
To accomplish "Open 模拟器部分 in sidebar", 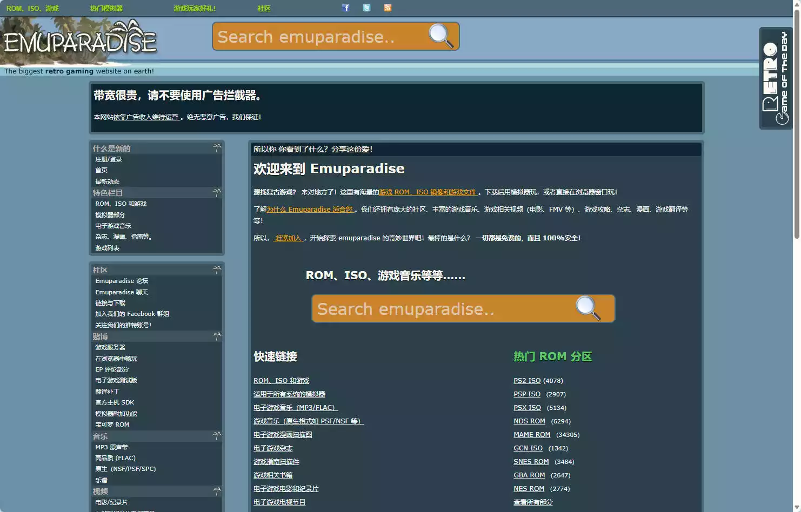I will click(x=110, y=215).
